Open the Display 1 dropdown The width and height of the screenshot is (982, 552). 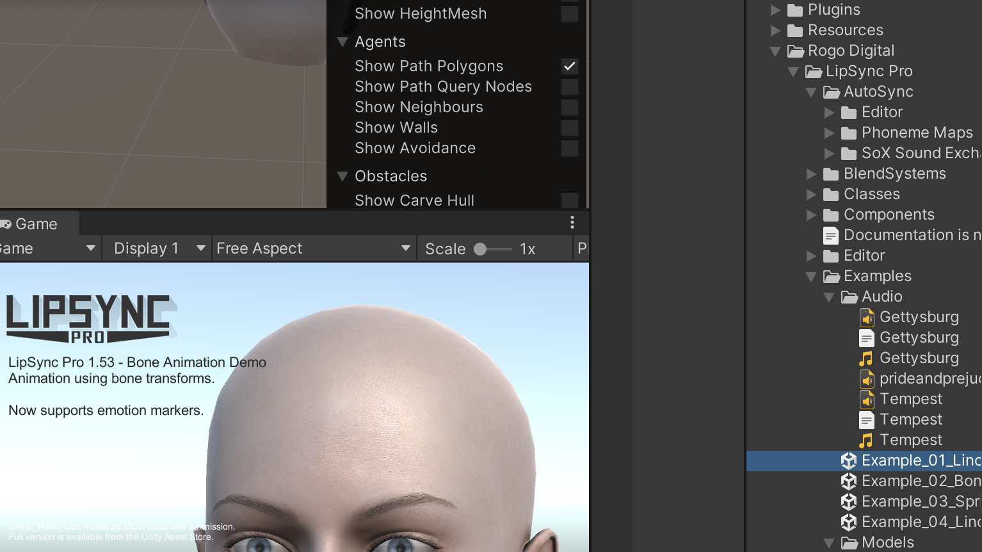coord(157,248)
